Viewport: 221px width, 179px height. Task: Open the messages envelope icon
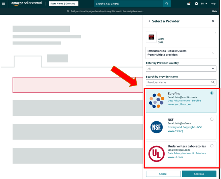[x=189, y=4]
